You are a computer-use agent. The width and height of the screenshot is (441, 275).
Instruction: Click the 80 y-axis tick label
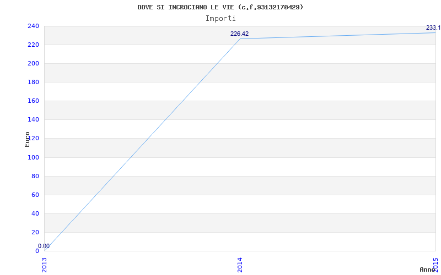[35, 176]
